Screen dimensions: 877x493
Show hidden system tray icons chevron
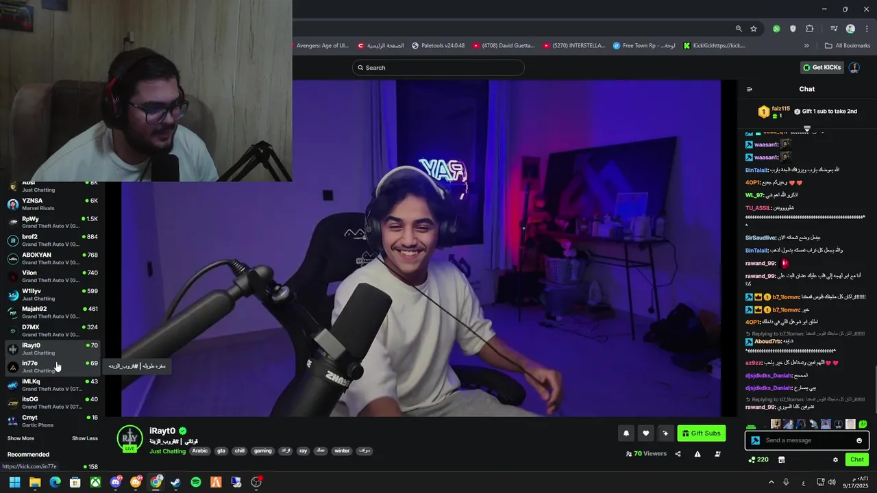click(x=771, y=482)
